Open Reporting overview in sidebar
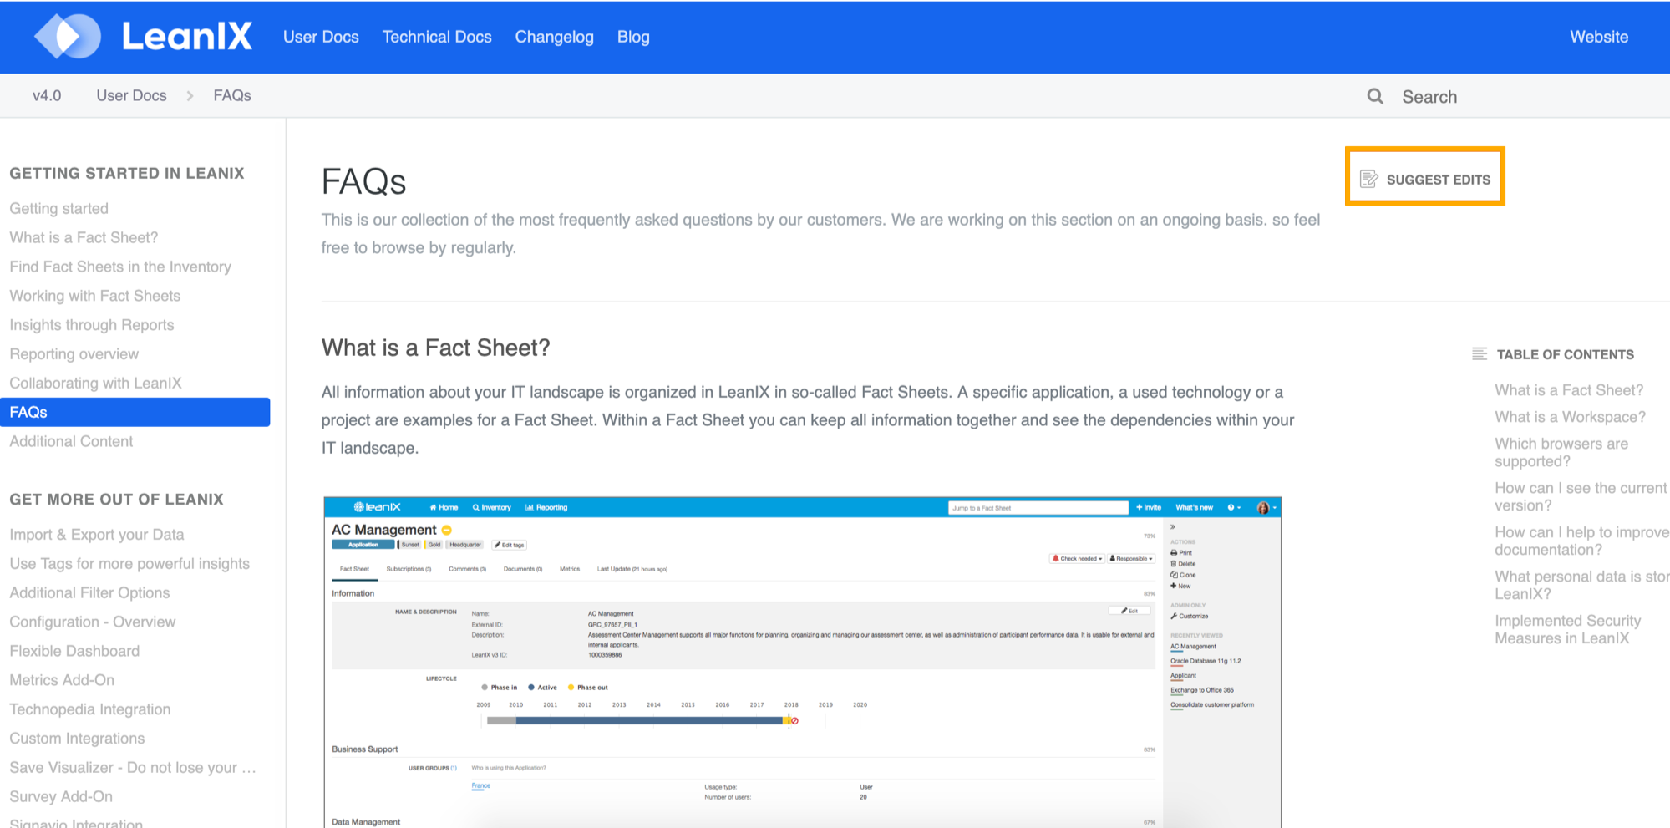 coord(74,354)
